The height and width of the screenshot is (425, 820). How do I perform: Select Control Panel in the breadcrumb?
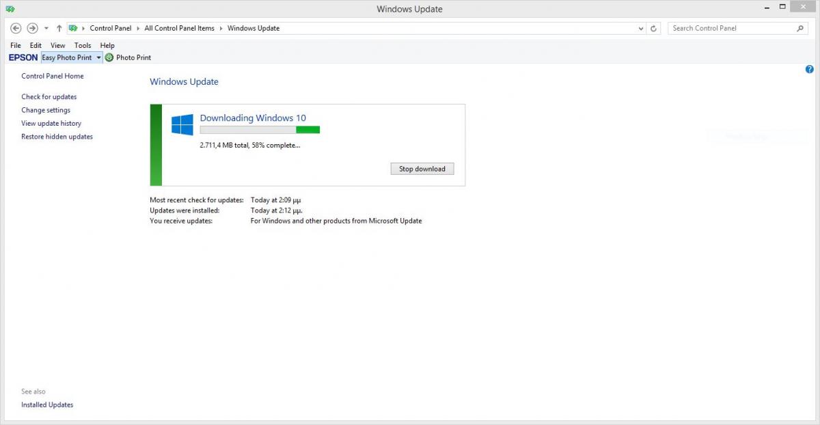111,29
